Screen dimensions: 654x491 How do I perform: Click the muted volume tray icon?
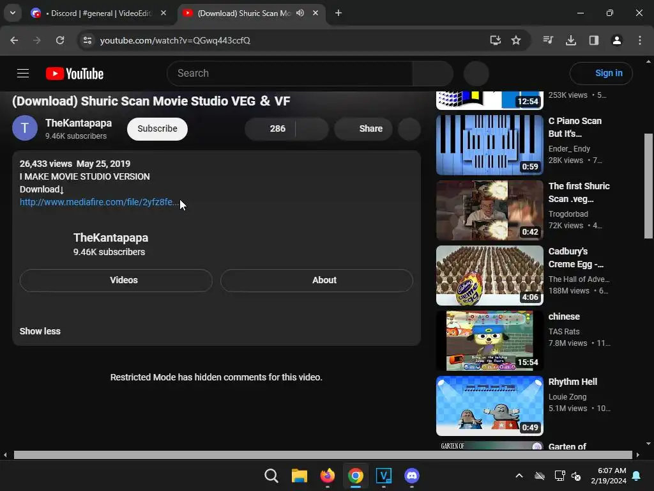[x=577, y=476]
